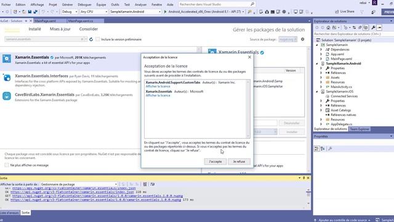Image resolution: width=394 pixels, height=222 pixels.
Task: Open the Edition menu
Action: pyautogui.click(x=20, y=4)
